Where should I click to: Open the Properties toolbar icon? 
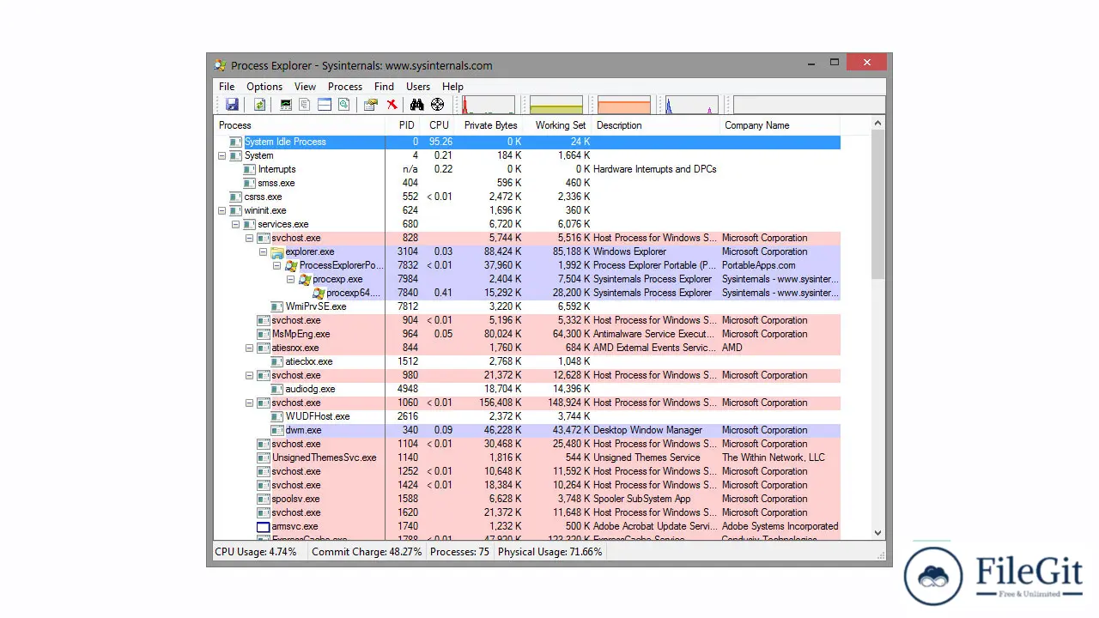[371, 105]
